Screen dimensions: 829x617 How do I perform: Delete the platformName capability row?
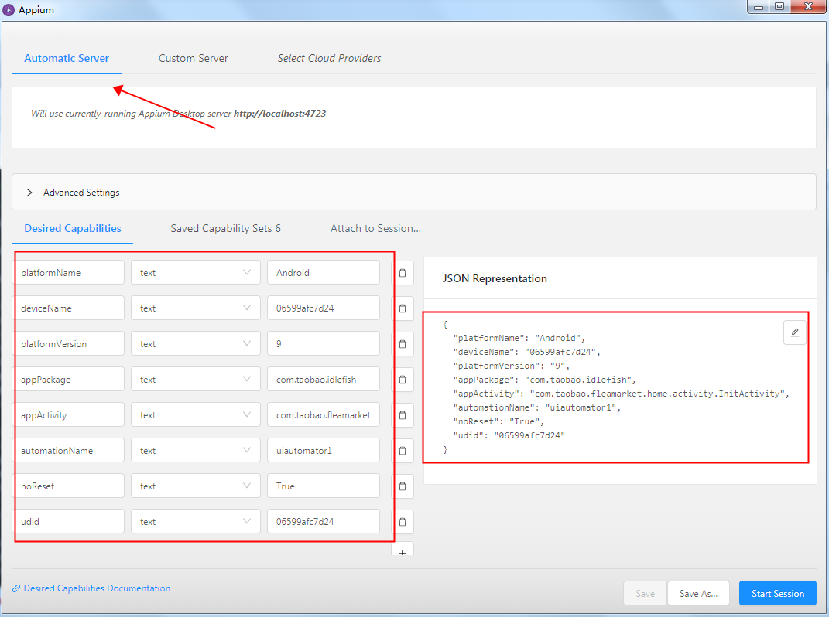[403, 273]
